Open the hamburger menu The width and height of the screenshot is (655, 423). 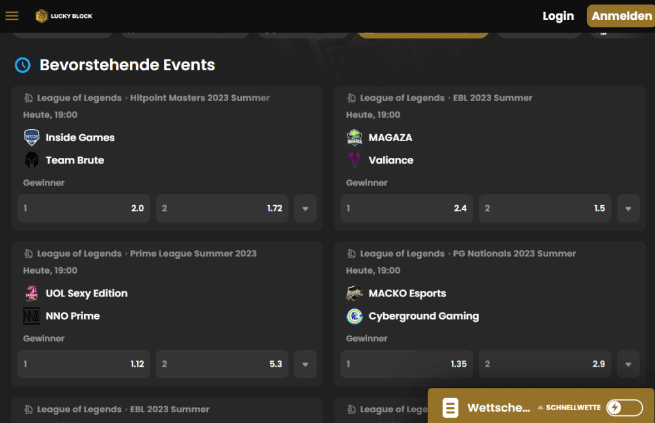(x=12, y=16)
